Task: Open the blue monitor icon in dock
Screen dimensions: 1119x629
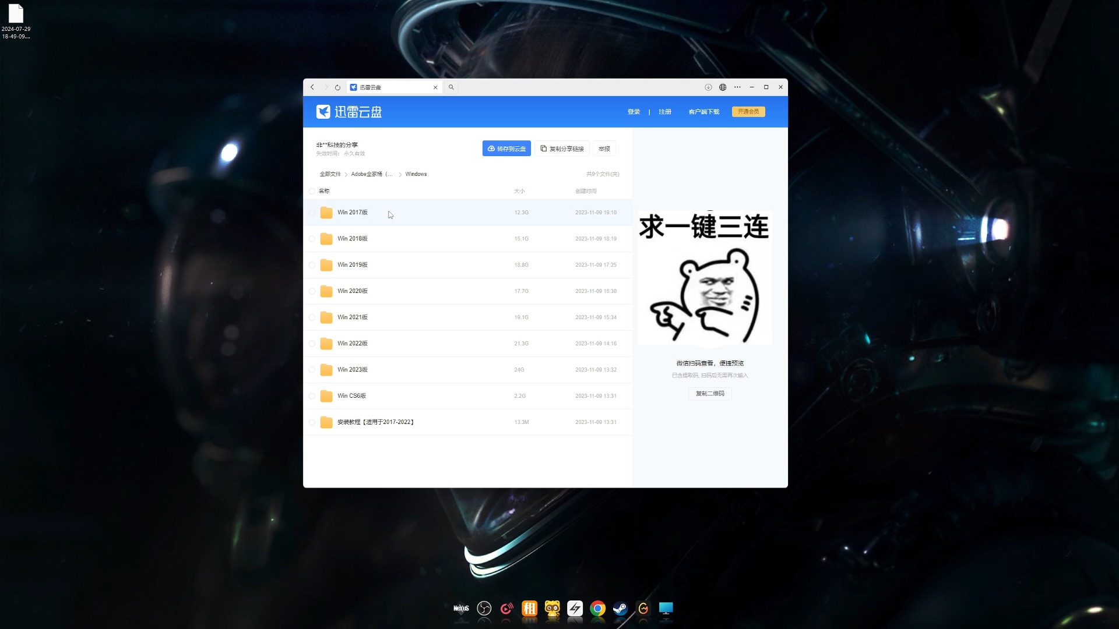Action: pos(666,609)
